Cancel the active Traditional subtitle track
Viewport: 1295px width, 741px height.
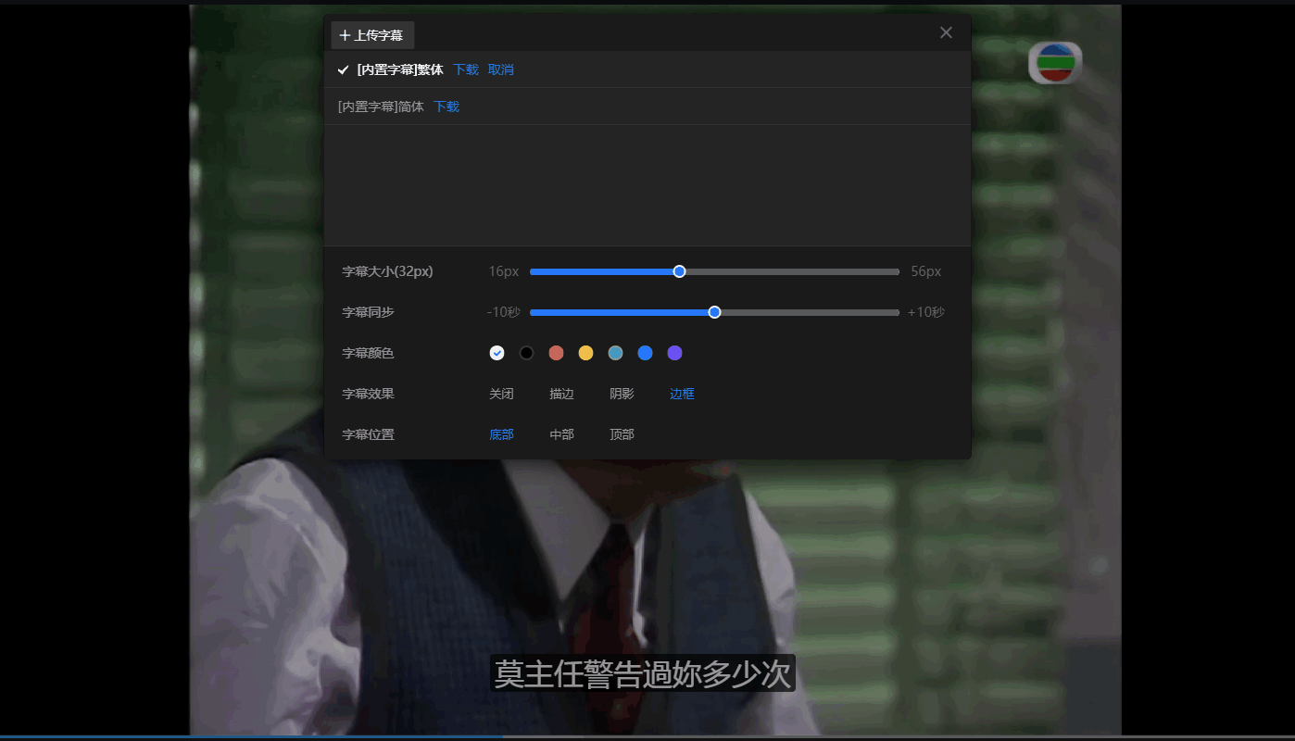pos(500,69)
